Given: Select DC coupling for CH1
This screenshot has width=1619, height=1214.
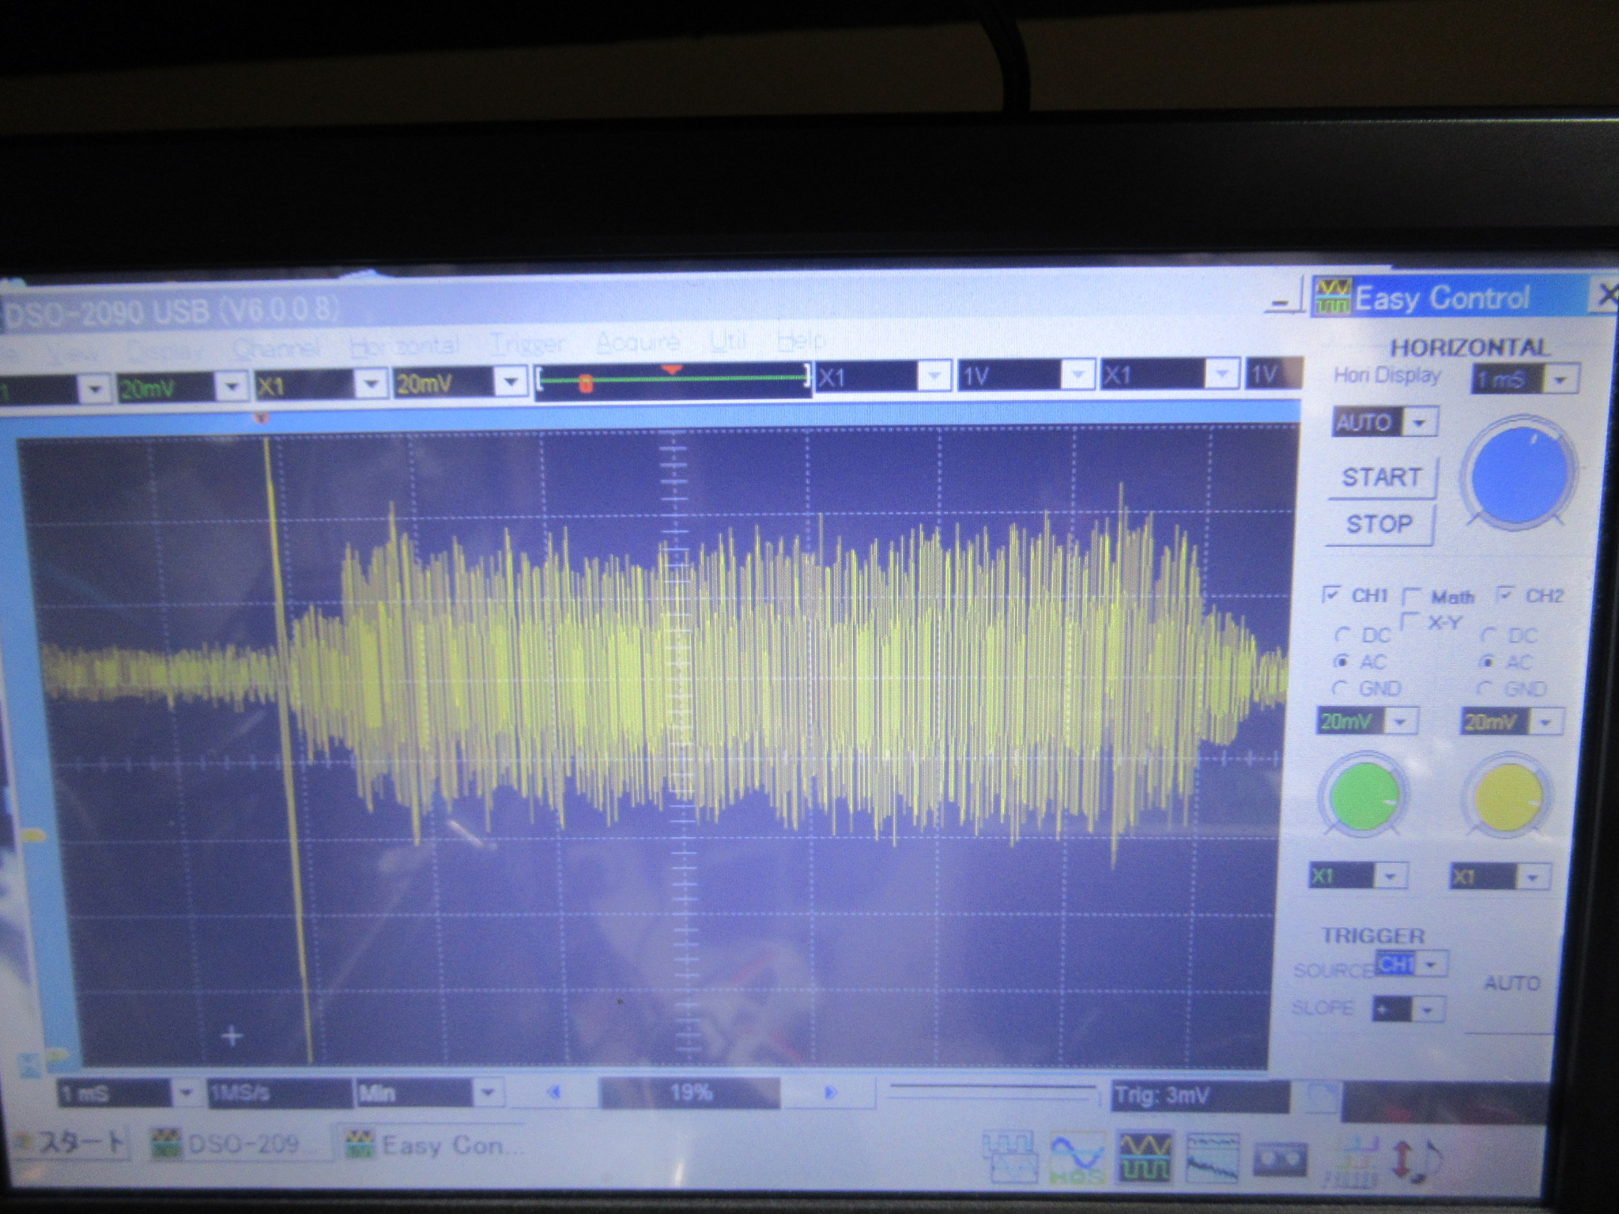Looking at the screenshot, I should pos(1343,635).
